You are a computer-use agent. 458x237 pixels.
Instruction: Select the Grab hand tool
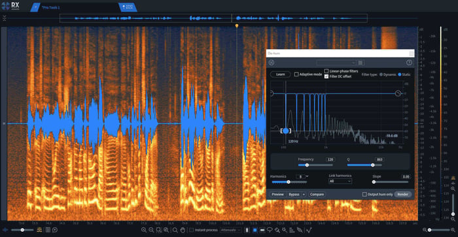coord(183,230)
